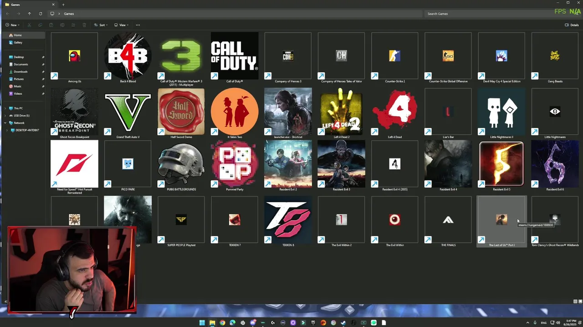
Task: Switch to large icons view in status bar
Action: [580, 302]
